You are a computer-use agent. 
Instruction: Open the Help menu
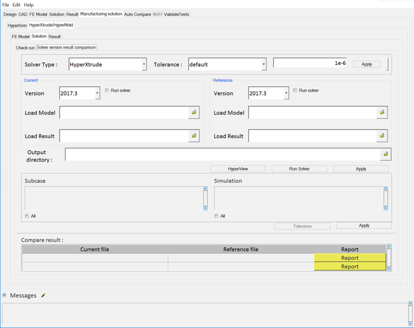click(x=29, y=5)
